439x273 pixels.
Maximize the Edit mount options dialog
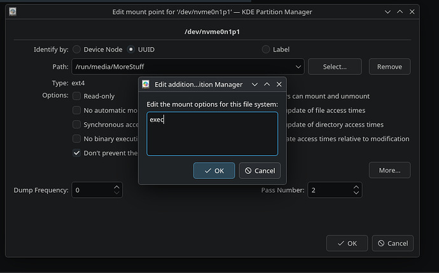pos(267,84)
